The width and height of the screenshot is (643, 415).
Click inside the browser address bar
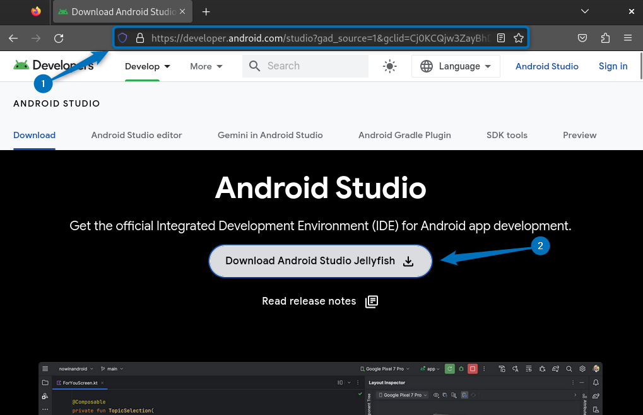[316, 38]
